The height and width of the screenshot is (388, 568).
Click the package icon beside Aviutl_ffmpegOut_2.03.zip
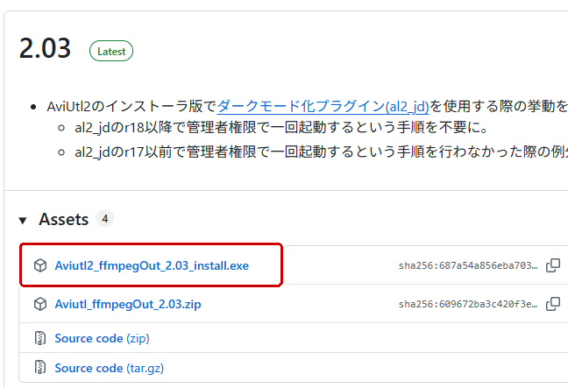(40, 305)
